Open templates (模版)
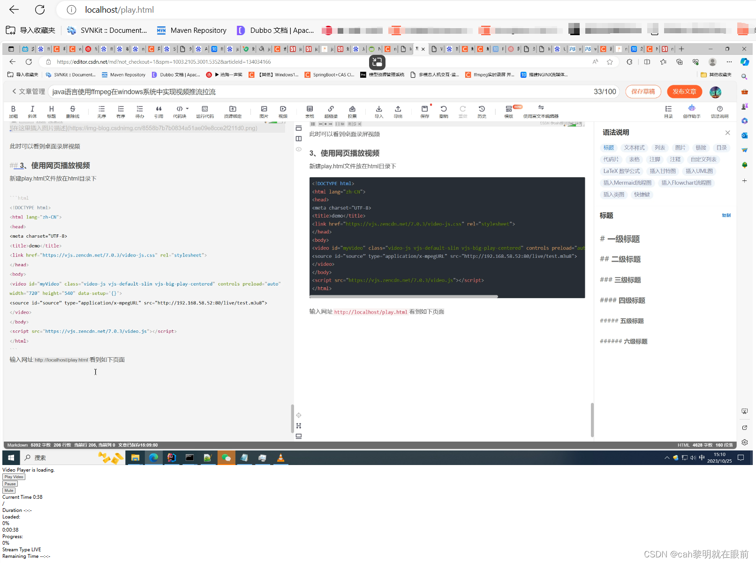Image resolution: width=756 pixels, height=563 pixels. coord(509,112)
